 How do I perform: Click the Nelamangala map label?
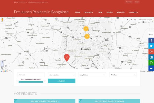pyautogui.click(x=56, y=30)
